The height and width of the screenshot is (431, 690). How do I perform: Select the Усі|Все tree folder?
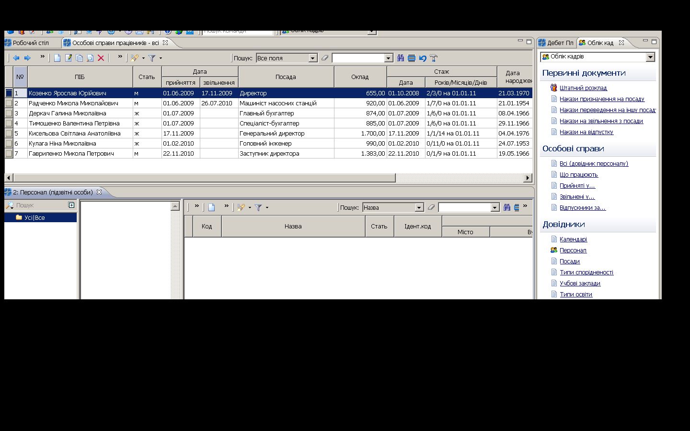[x=34, y=217]
